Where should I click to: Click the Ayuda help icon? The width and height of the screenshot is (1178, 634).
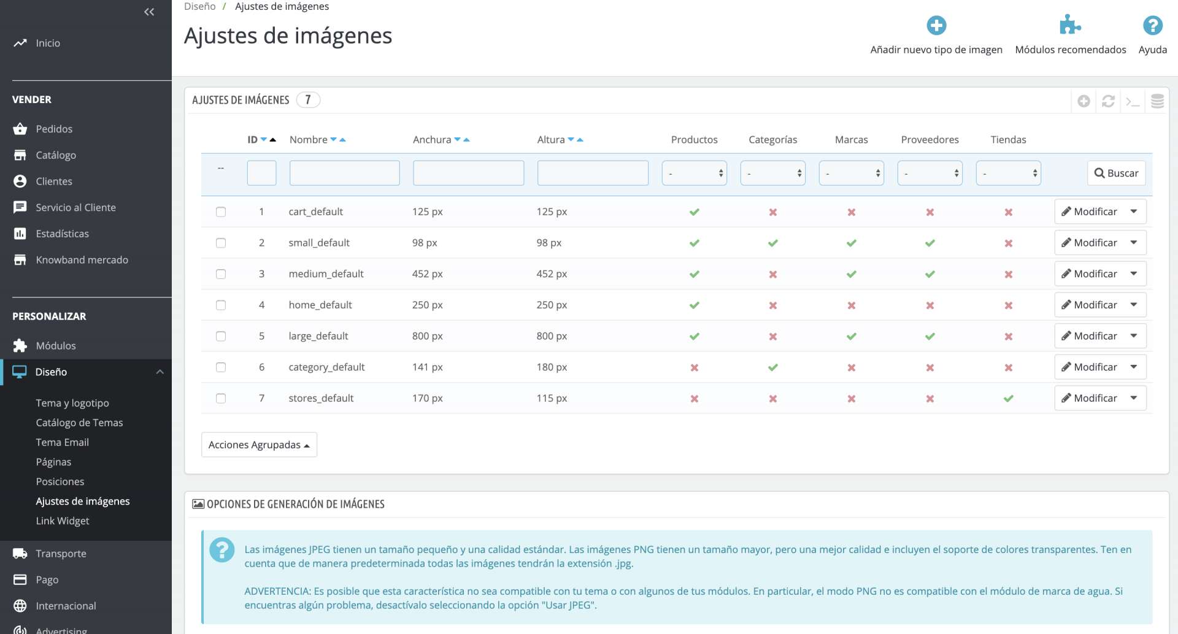click(x=1152, y=26)
